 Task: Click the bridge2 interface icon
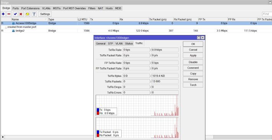tap(13, 31)
